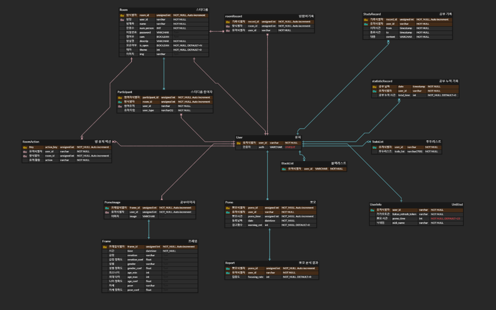
Task: Click the 'password' column name in Room table
Action: (145, 33)
